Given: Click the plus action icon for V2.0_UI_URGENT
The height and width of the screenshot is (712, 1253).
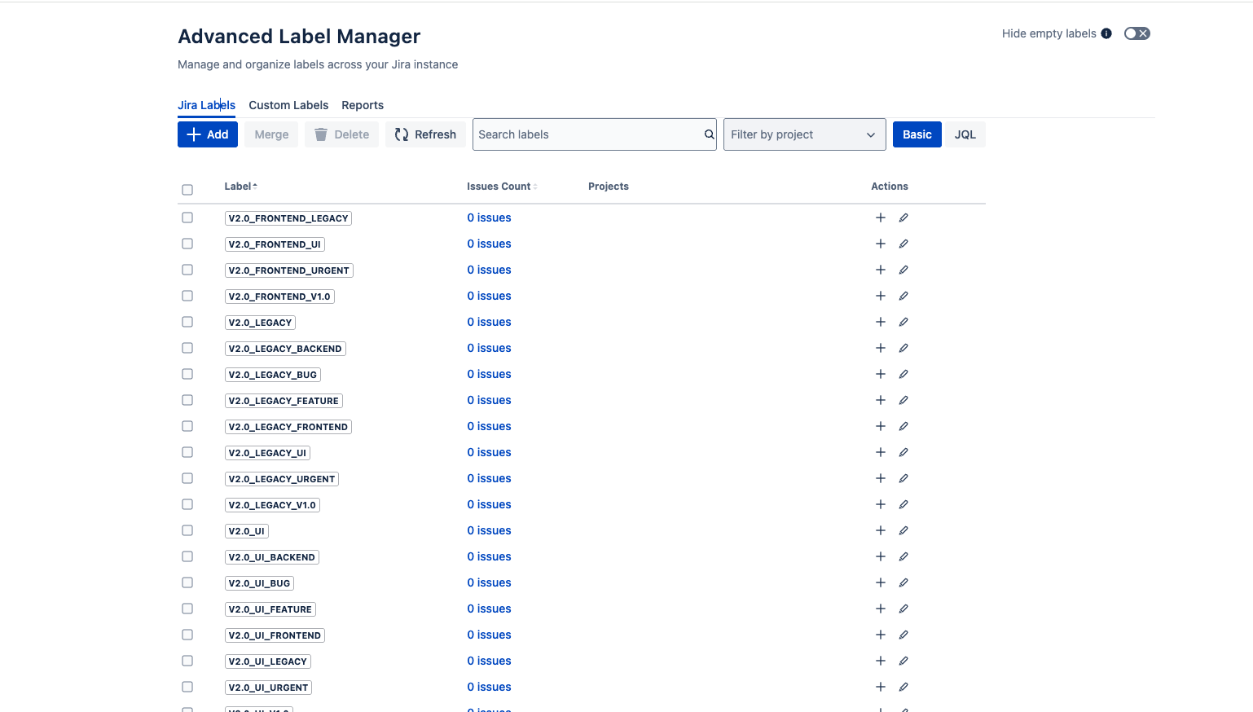Looking at the screenshot, I should (x=880, y=687).
